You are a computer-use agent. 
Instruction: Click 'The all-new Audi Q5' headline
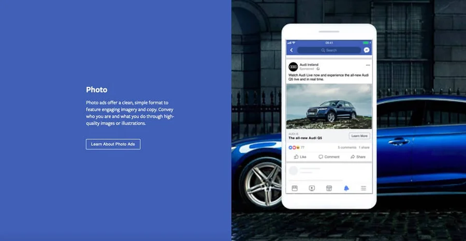305,138
